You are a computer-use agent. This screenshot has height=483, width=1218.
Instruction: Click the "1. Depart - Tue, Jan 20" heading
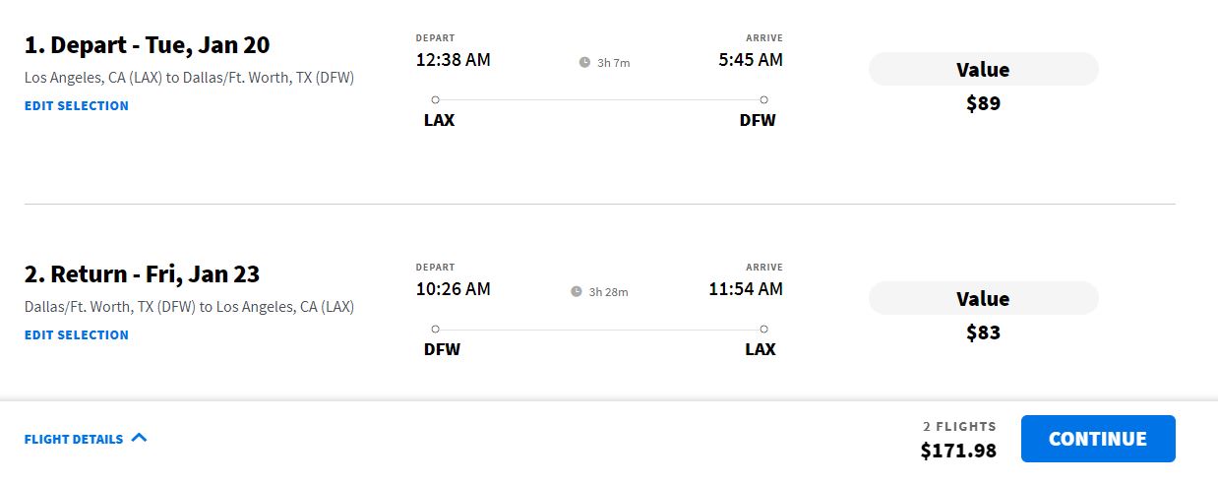tap(147, 45)
